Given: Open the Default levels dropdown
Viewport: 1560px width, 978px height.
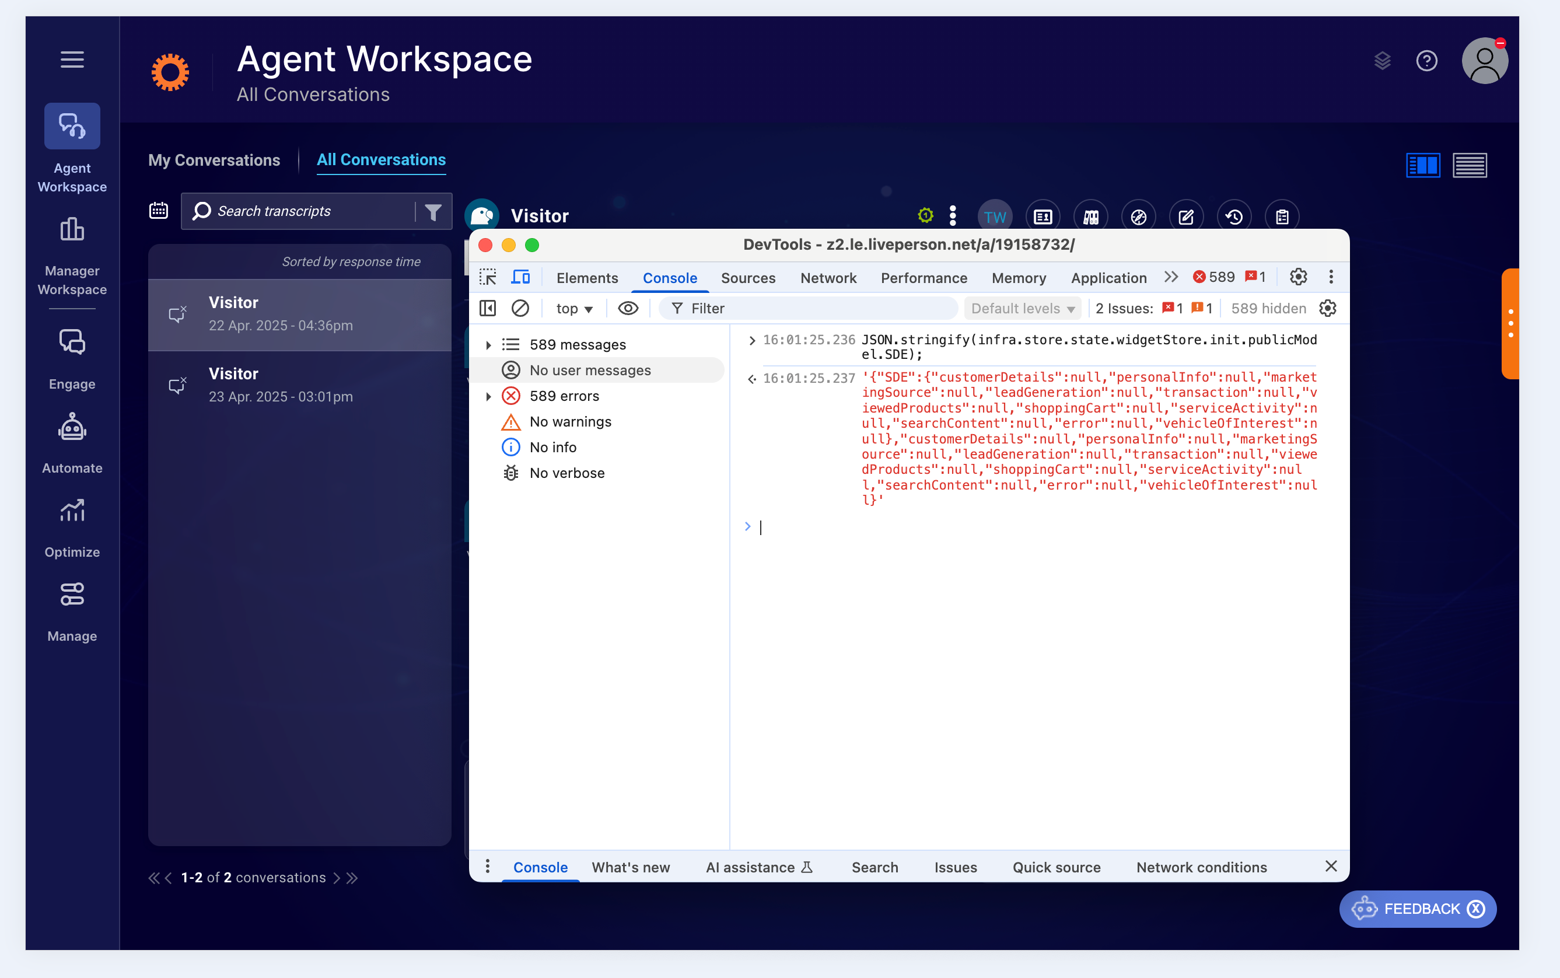Looking at the screenshot, I should (1022, 309).
